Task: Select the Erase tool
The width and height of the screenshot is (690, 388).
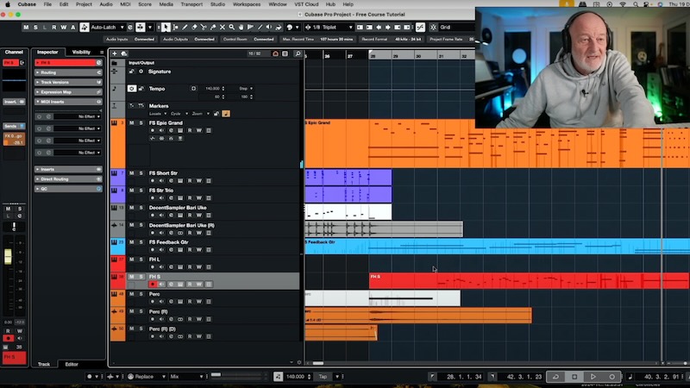Action: pos(194,28)
